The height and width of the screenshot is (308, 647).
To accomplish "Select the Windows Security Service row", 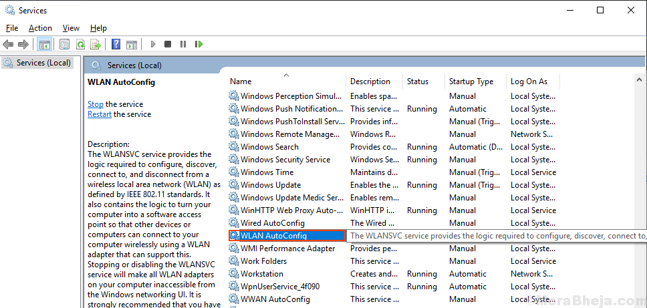I will 285,160.
